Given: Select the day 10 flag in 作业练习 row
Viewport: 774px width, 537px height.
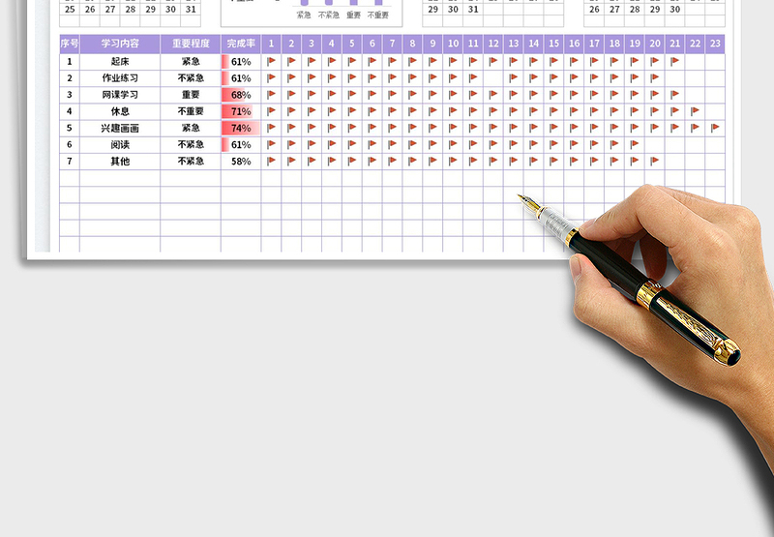Looking at the screenshot, I should click(x=453, y=78).
